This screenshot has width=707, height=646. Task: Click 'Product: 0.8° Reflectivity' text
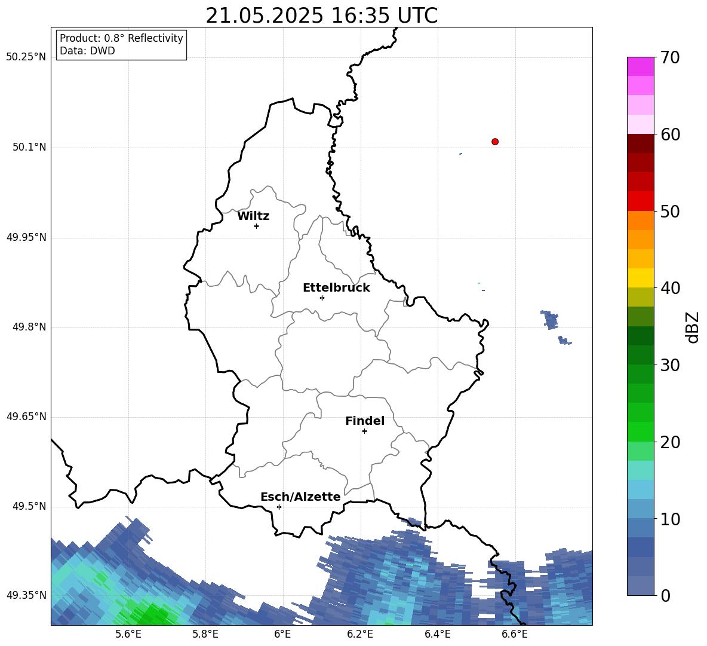[121, 38]
